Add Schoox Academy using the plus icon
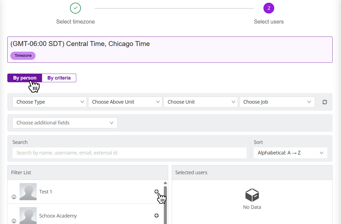Image resolution: width=341 pixels, height=224 pixels. (157, 216)
